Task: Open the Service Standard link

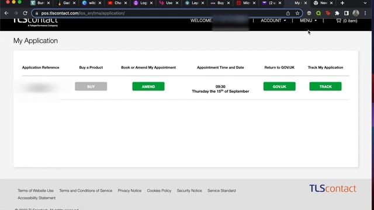Action: point(221,191)
